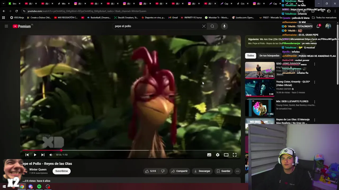
Task: Seek along the red video progress bar
Action: [x=131, y=150]
